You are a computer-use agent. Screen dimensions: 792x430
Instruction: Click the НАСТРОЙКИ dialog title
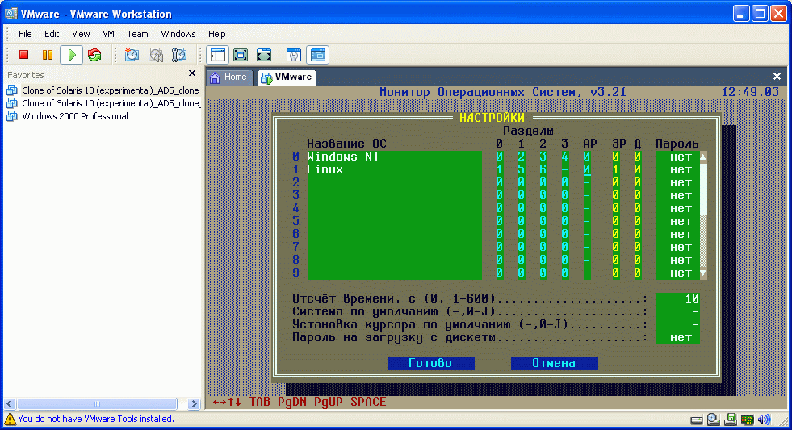click(492, 118)
